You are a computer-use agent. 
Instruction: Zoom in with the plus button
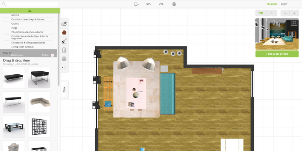[294, 13]
